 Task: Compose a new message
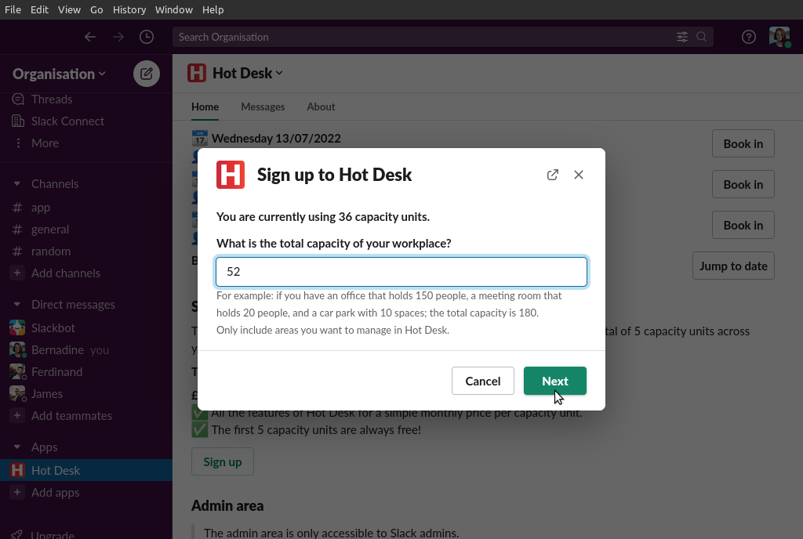[147, 74]
